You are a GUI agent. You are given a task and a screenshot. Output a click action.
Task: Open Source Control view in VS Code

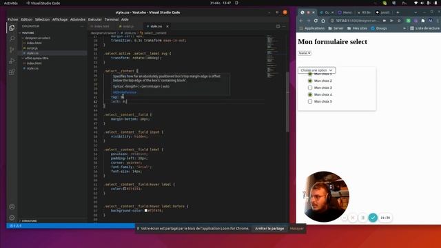pos(12,50)
